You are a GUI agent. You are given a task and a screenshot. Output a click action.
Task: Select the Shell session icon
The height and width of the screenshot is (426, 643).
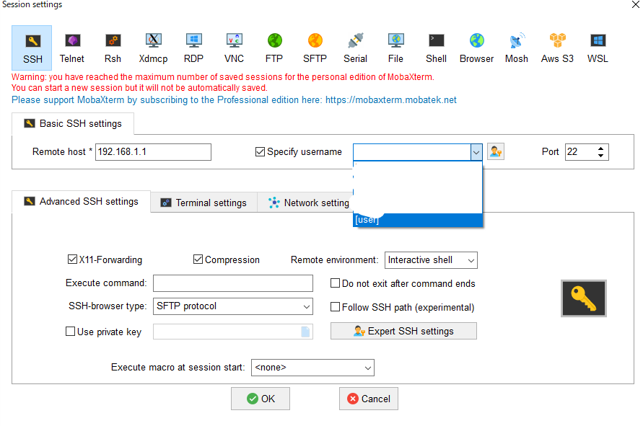[436, 48]
